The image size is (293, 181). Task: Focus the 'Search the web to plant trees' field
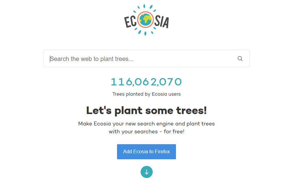pyautogui.click(x=146, y=59)
